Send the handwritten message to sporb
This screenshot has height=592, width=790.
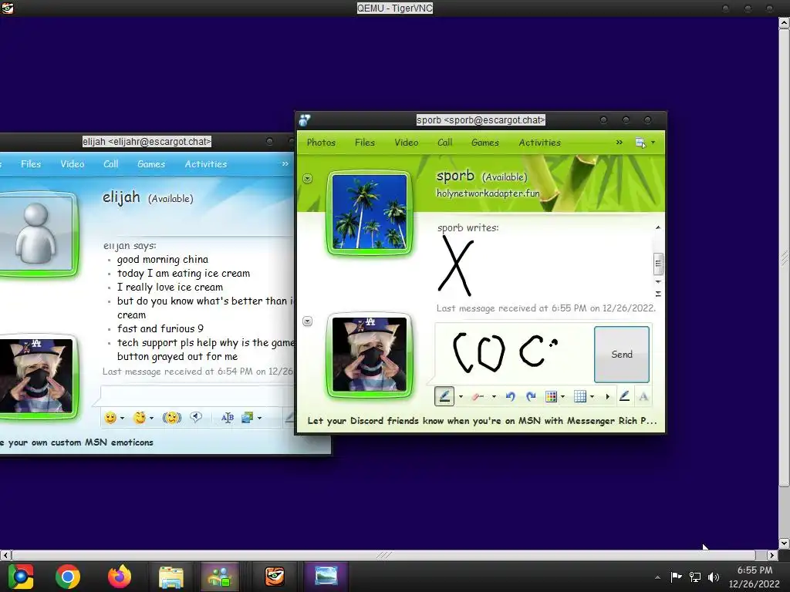coord(622,355)
